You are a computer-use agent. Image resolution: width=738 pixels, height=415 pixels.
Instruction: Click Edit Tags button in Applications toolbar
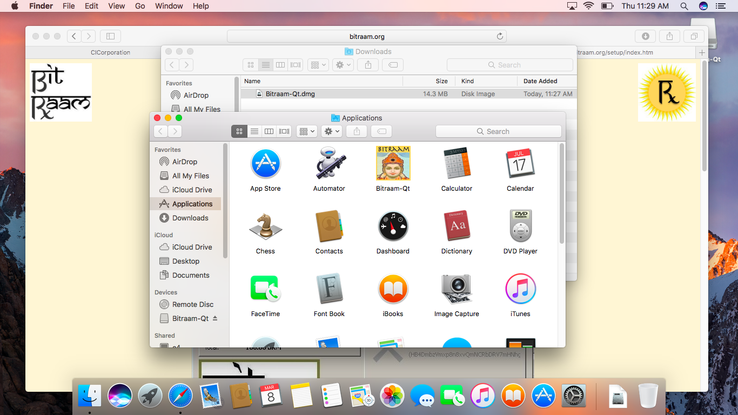[x=381, y=131]
